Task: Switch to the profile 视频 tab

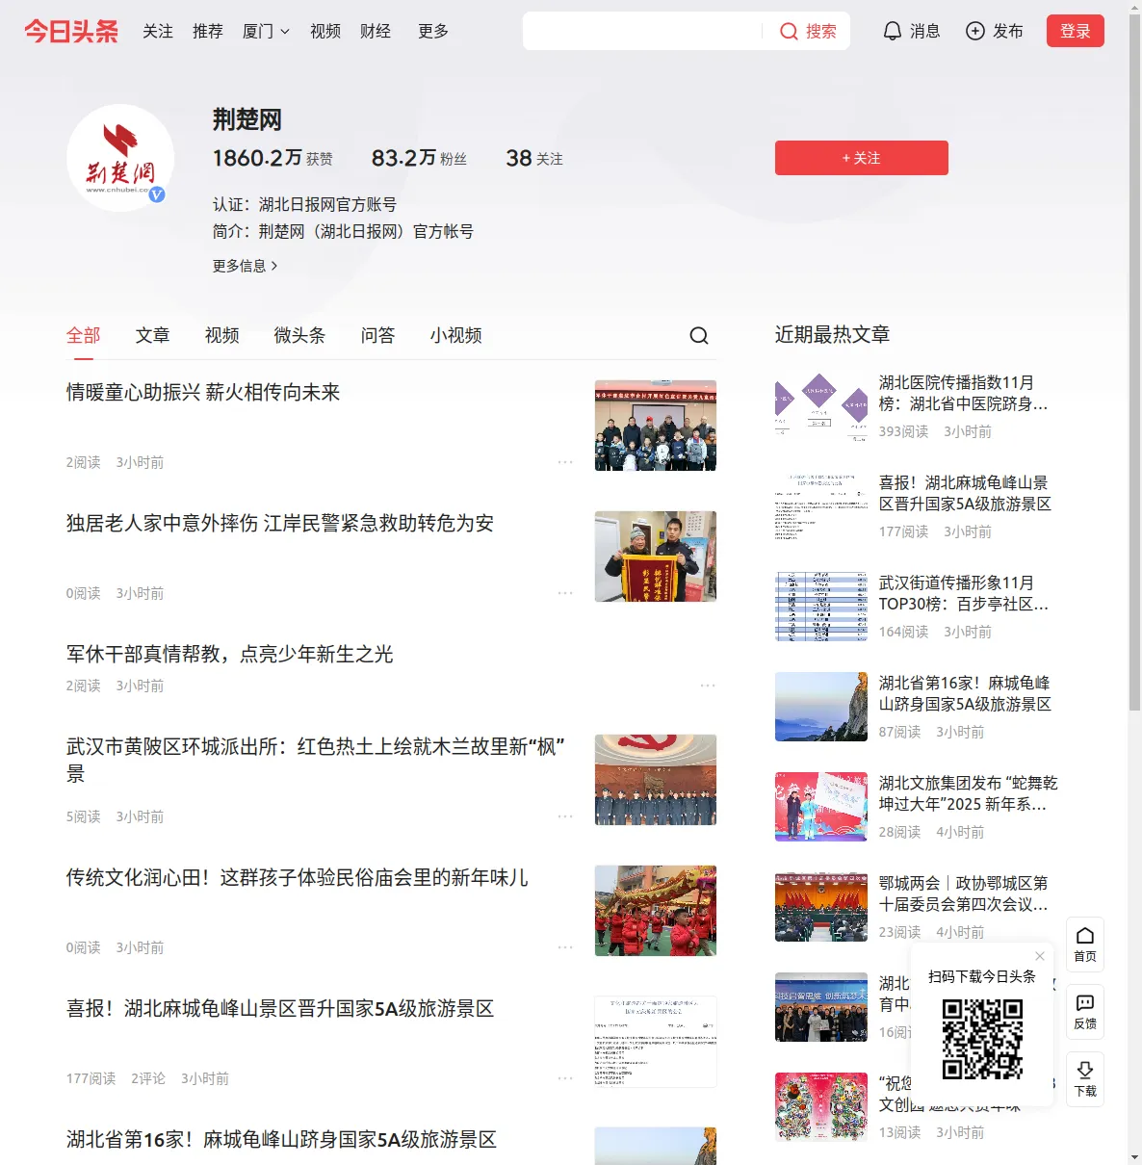Action: click(x=222, y=335)
